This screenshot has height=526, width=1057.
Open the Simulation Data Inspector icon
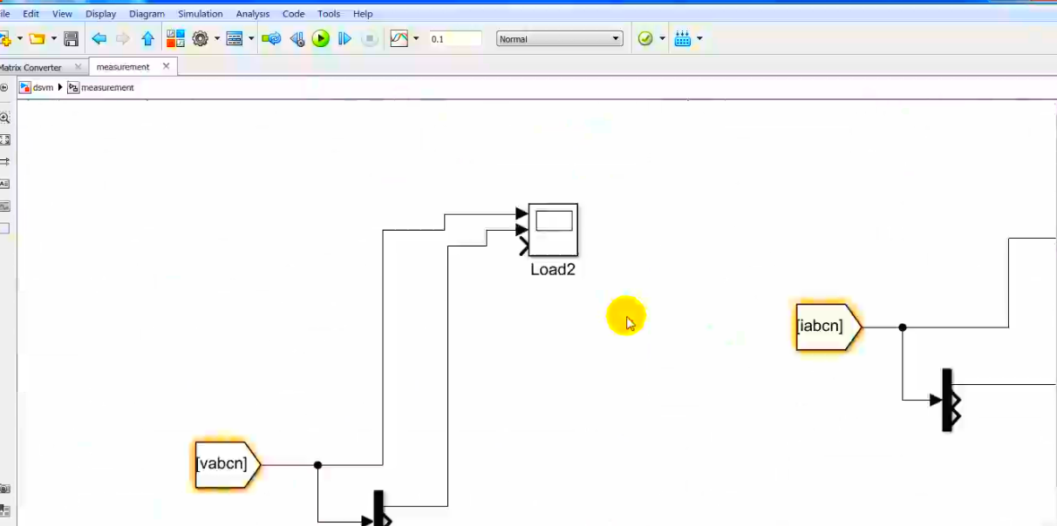point(399,39)
